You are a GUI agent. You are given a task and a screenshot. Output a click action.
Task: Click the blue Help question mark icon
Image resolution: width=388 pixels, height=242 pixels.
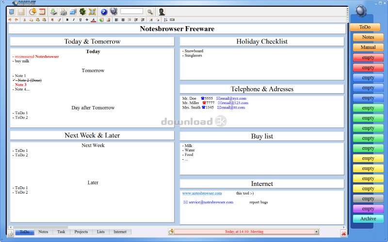pos(104,11)
